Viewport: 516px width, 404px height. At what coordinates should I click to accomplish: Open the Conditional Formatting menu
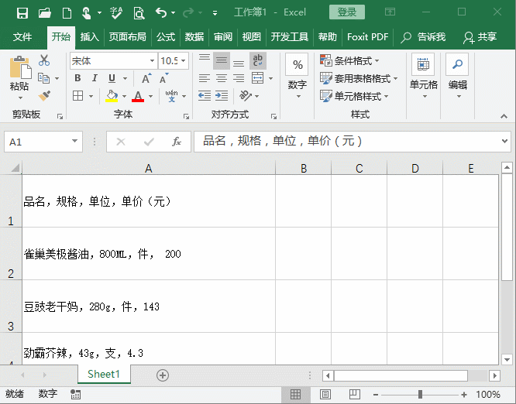coord(349,61)
